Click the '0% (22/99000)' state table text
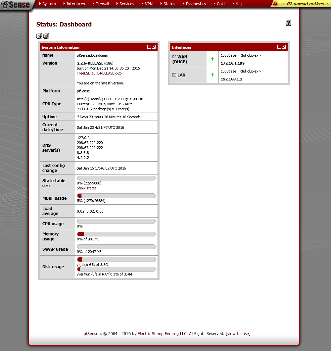 click(x=89, y=183)
